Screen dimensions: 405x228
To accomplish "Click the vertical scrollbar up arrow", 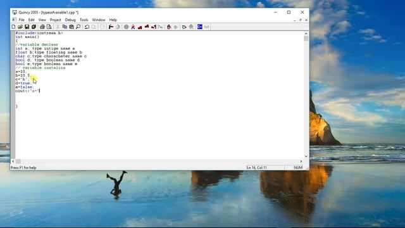I will pyautogui.click(x=306, y=34).
